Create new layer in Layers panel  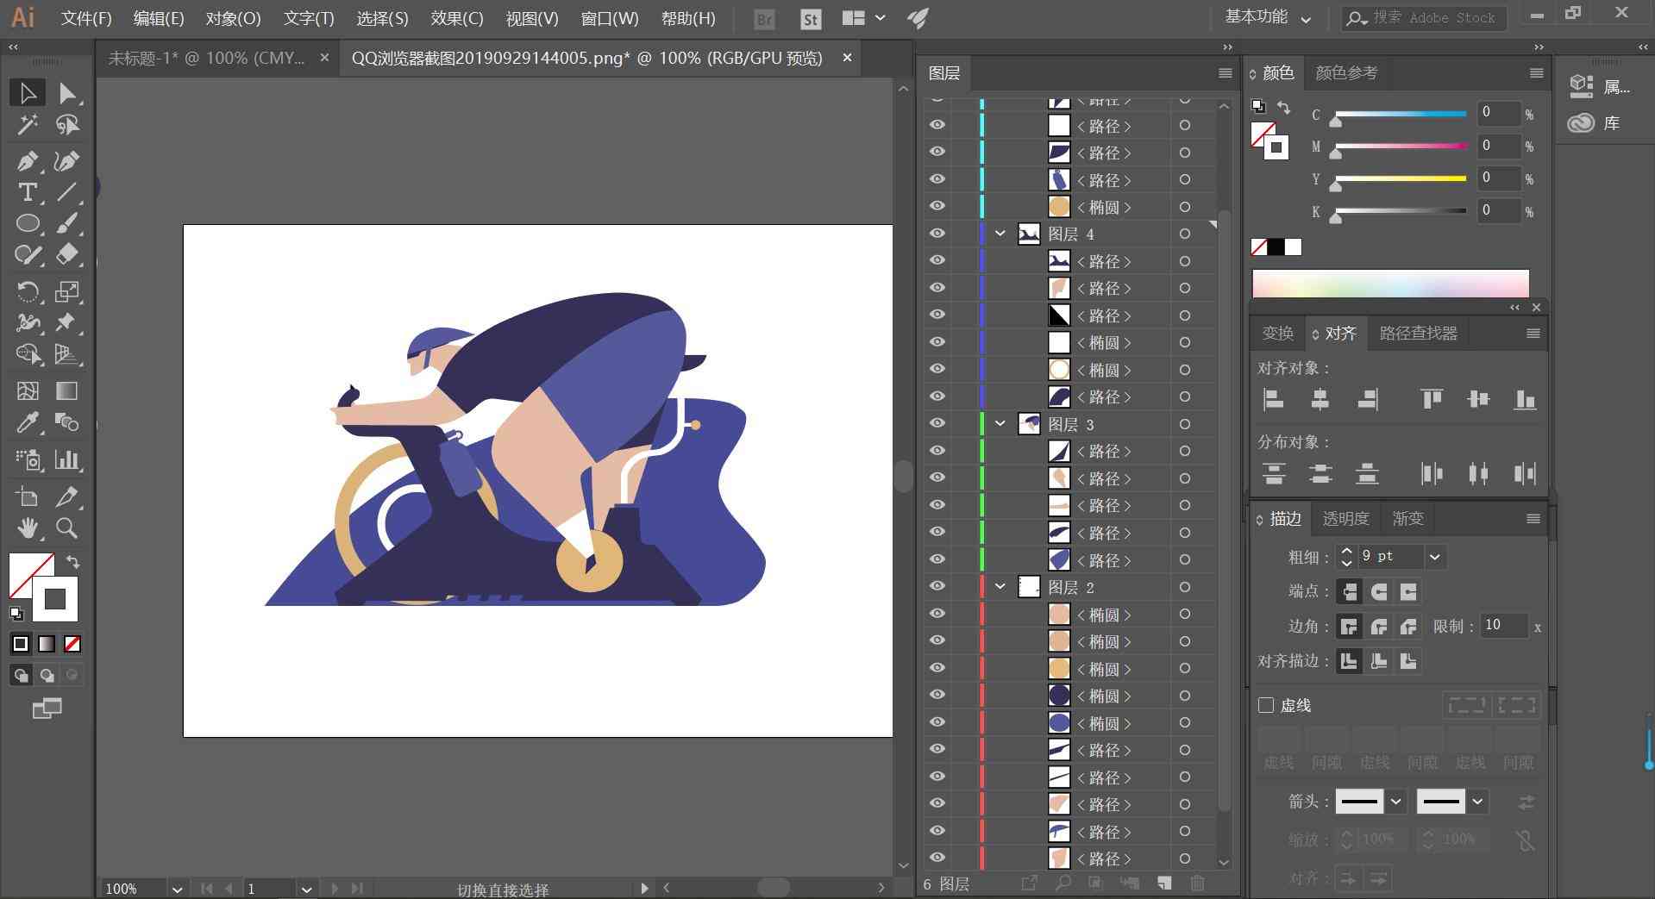(1164, 883)
